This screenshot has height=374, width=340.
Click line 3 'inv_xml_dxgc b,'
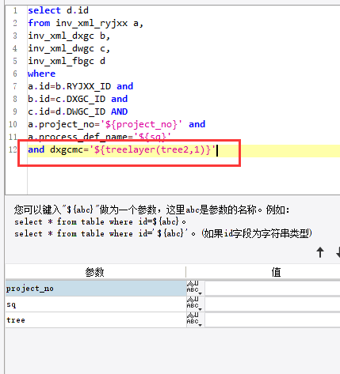69,36
